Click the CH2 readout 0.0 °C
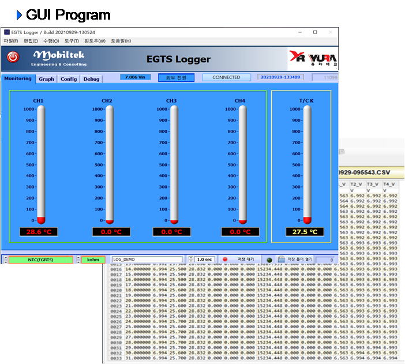Screen dimensions: 405x364 tap(111, 232)
